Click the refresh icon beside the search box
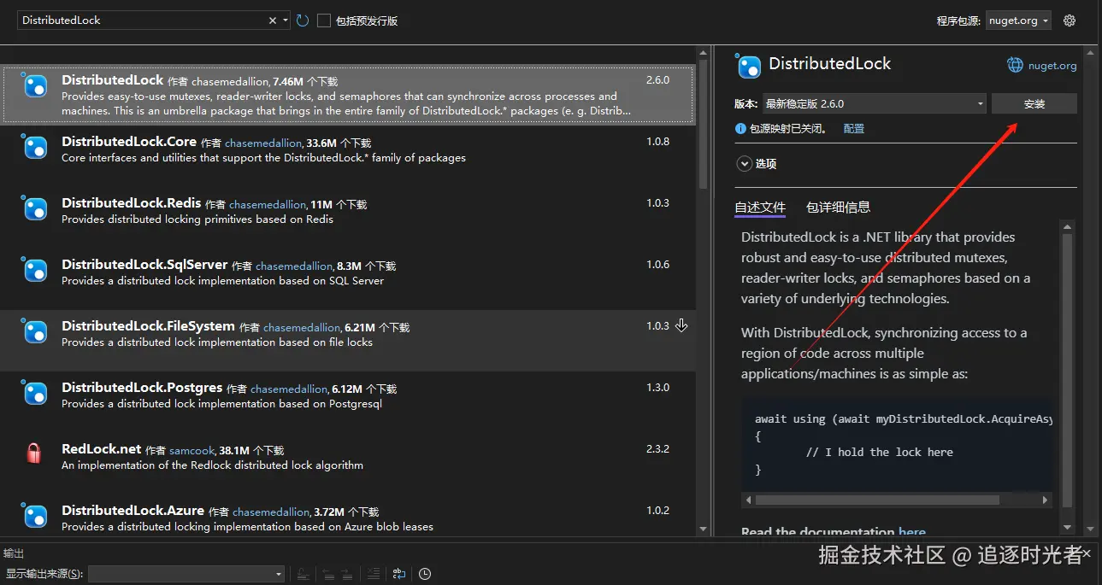 point(303,20)
